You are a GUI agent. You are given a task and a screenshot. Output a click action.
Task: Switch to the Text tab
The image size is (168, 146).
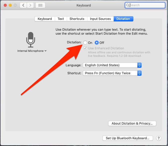click(x=61, y=19)
